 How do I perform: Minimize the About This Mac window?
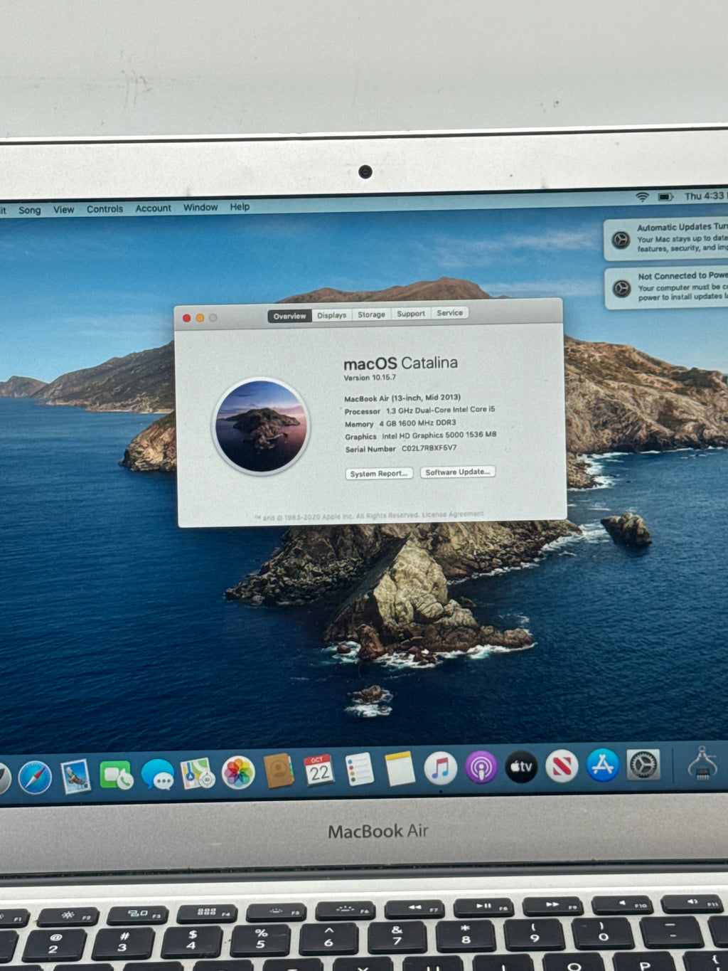click(x=200, y=318)
